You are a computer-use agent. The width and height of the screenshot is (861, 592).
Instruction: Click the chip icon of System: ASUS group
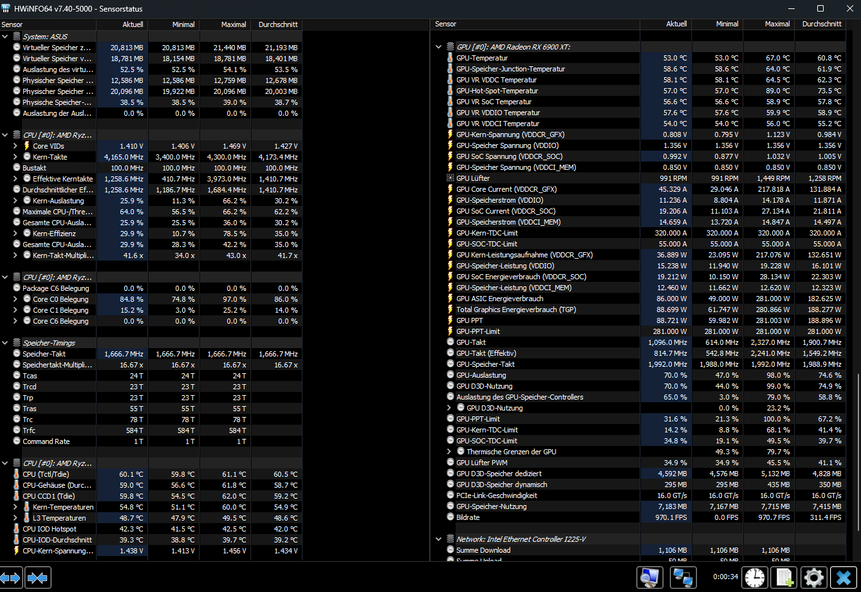coord(17,37)
